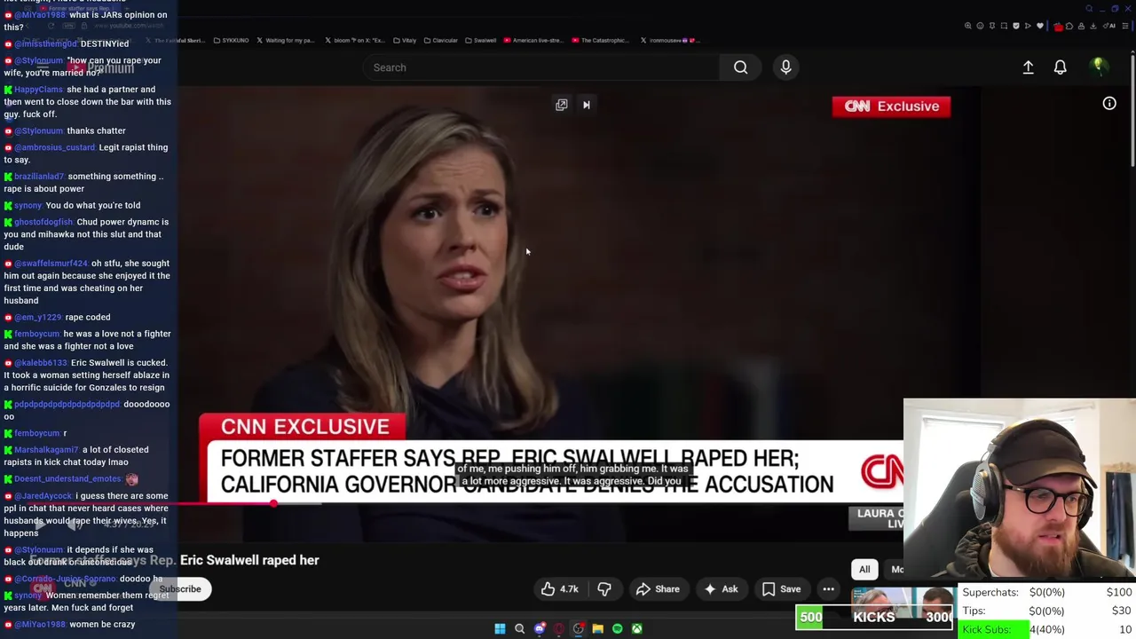Open the Waiting for my pa... bookmark
Image resolution: width=1136 pixels, height=639 pixels.
coord(286,40)
